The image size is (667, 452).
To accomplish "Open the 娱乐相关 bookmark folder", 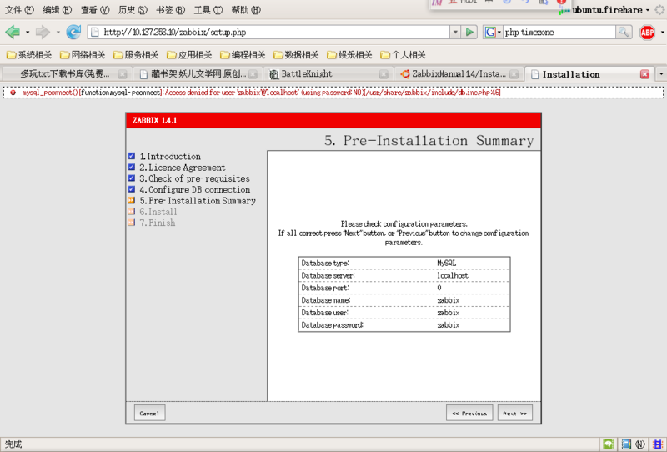I will [349, 55].
